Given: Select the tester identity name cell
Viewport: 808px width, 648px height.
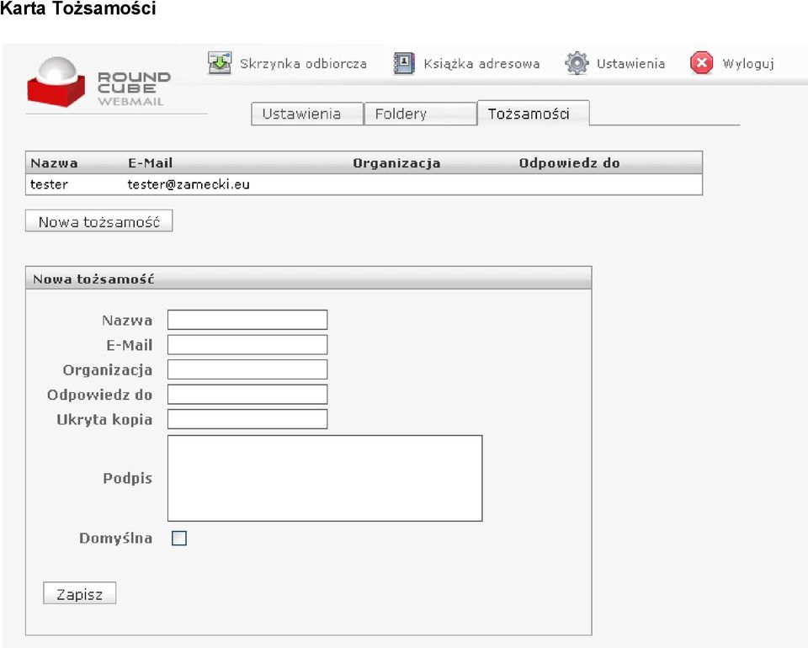Looking at the screenshot, I should coord(49,184).
